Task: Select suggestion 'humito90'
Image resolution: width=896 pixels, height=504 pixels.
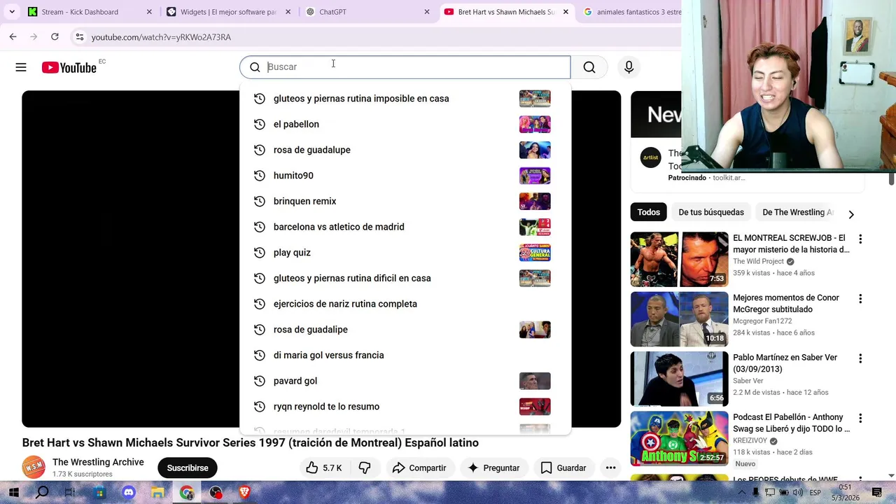Action: pos(405,176)
